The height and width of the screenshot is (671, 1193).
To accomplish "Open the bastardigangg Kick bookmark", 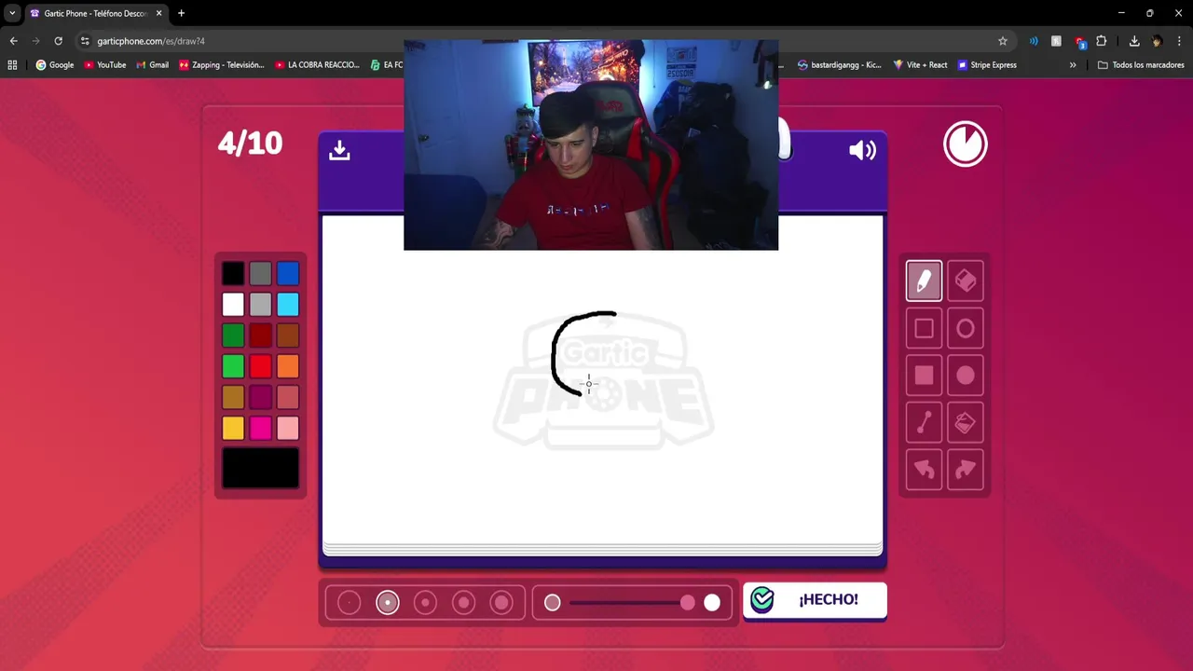I will click(x=839, y=65).
